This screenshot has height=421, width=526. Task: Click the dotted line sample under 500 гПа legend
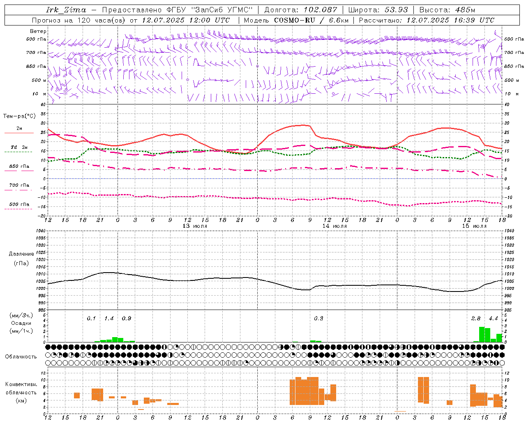(18, 209)
